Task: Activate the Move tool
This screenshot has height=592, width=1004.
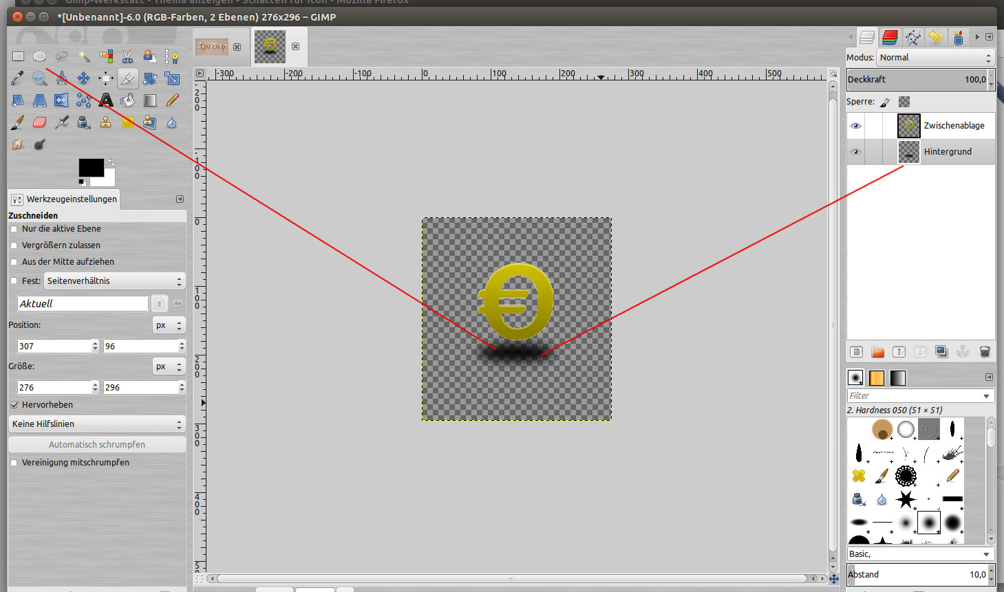Action: (x=84, y=78)
